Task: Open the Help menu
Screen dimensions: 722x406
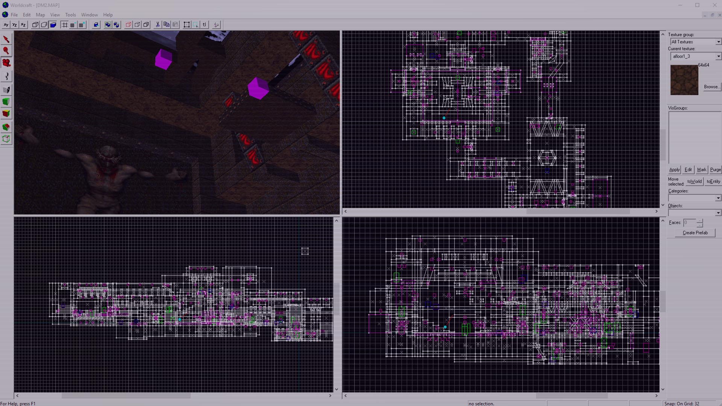Action: [108, 15]
